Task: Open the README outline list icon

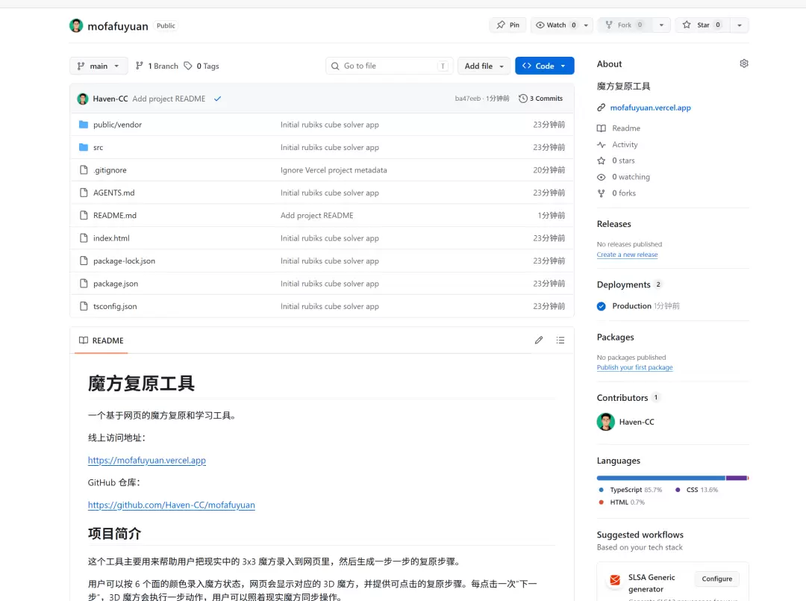Action: tap(560, 340)
